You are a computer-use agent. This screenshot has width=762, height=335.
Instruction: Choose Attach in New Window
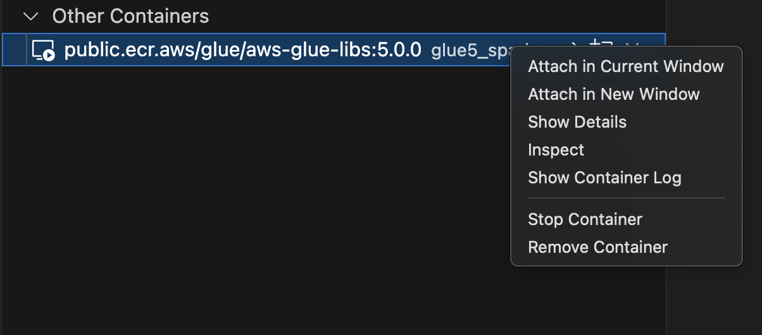pyautogui.click(x=613, y=94)
